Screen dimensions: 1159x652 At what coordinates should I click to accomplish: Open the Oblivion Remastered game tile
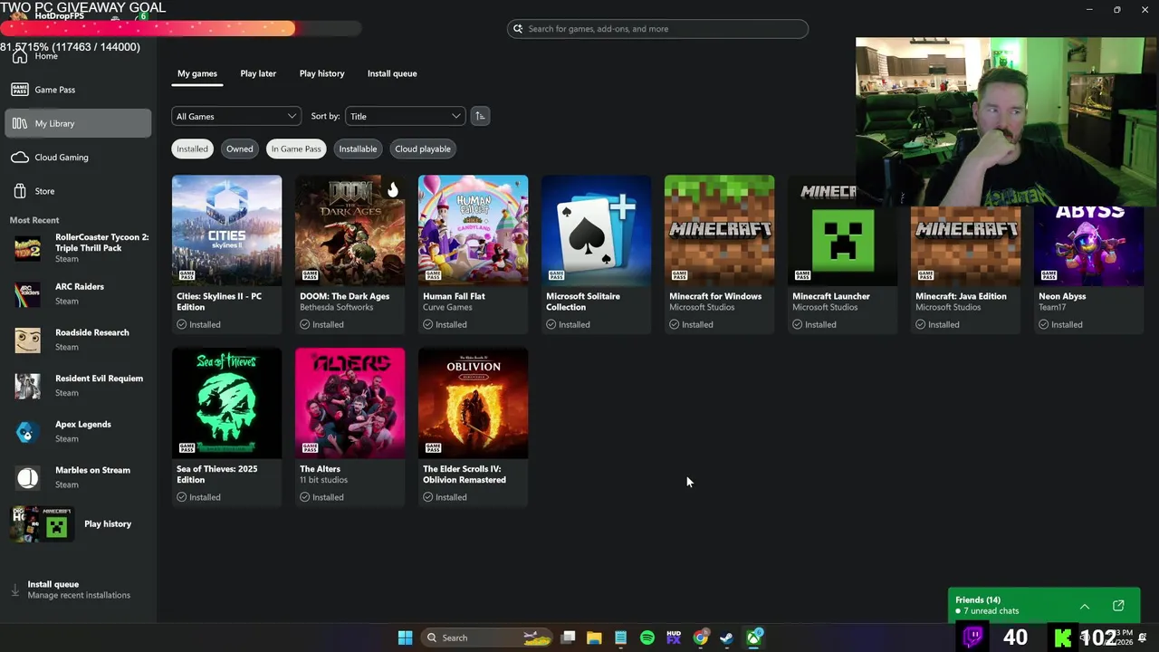click(x=473, y=427)
